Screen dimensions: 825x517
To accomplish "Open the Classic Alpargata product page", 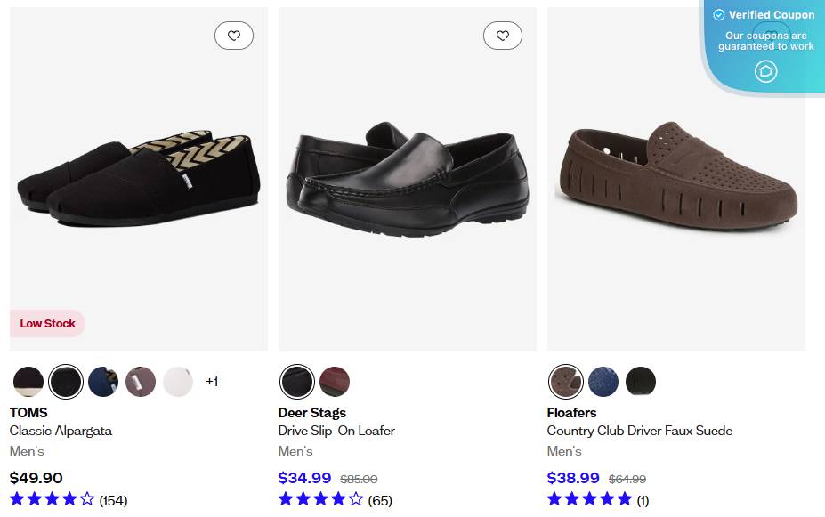I will point(61,431).
